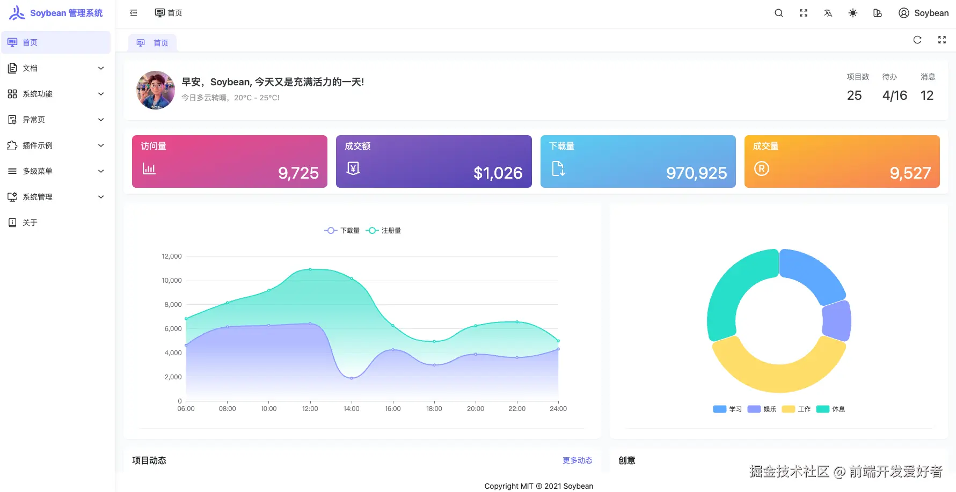Click the 成交量 9,527 card

(x=842, y=161)
